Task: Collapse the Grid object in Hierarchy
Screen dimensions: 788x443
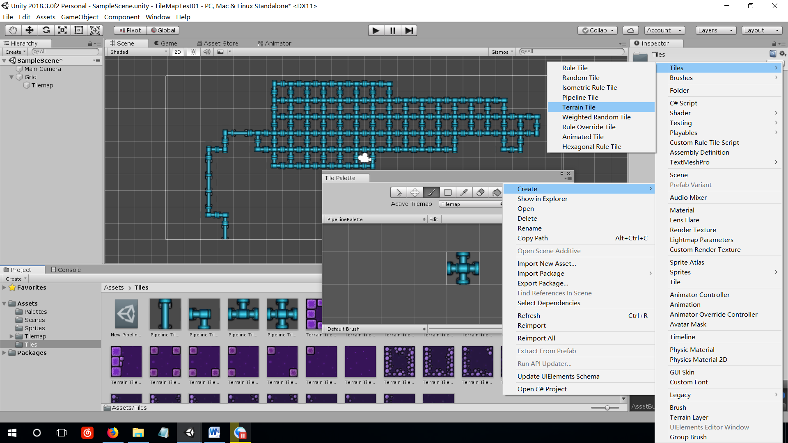Action: [x=11, y=77]
